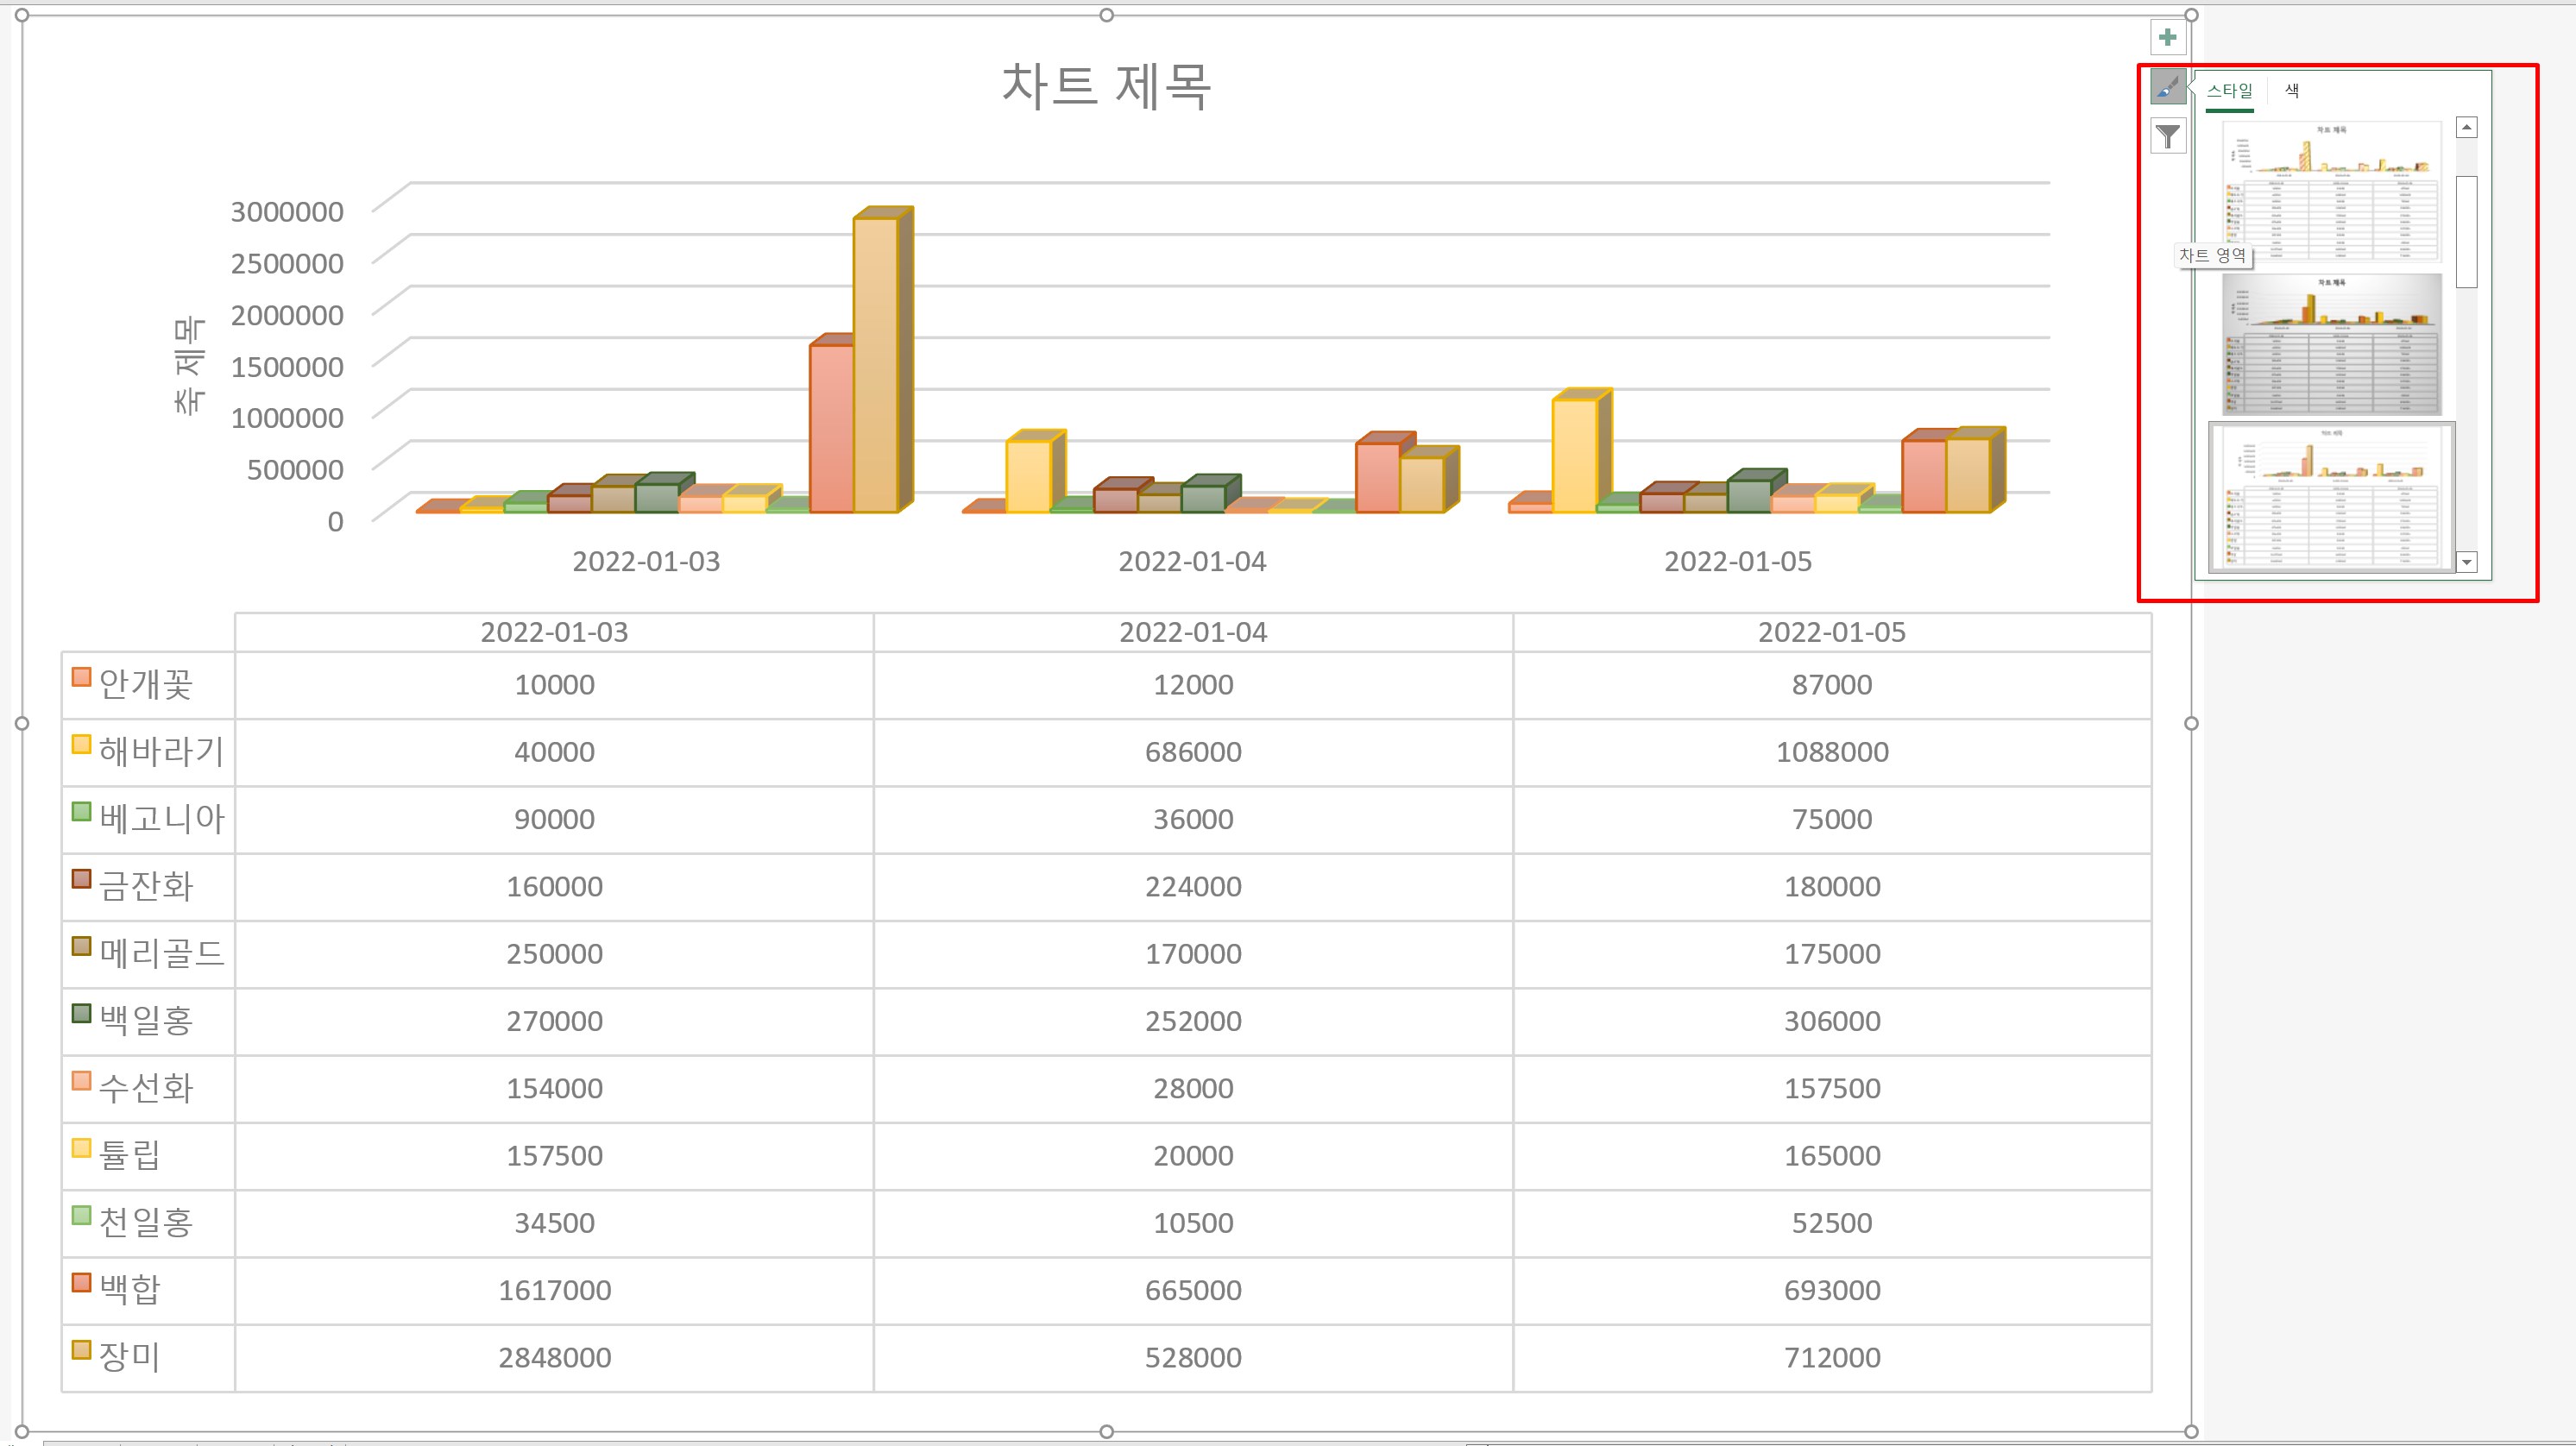This screenshot has width=2576, height=1446.
Task: Switch to the 색 tab
Action: [x=2291, y=91]
